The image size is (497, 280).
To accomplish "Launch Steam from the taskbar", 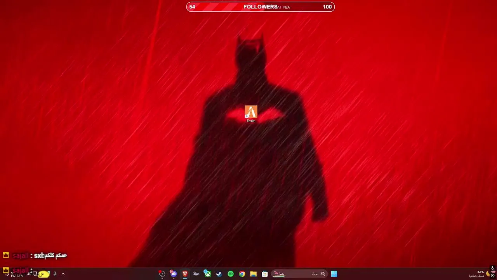I will (219, 274).
